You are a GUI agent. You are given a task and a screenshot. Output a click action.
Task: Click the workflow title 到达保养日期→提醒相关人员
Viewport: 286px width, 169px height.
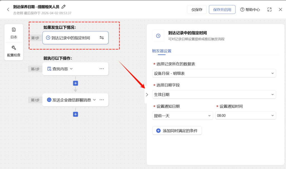click(x=36, y=7)
